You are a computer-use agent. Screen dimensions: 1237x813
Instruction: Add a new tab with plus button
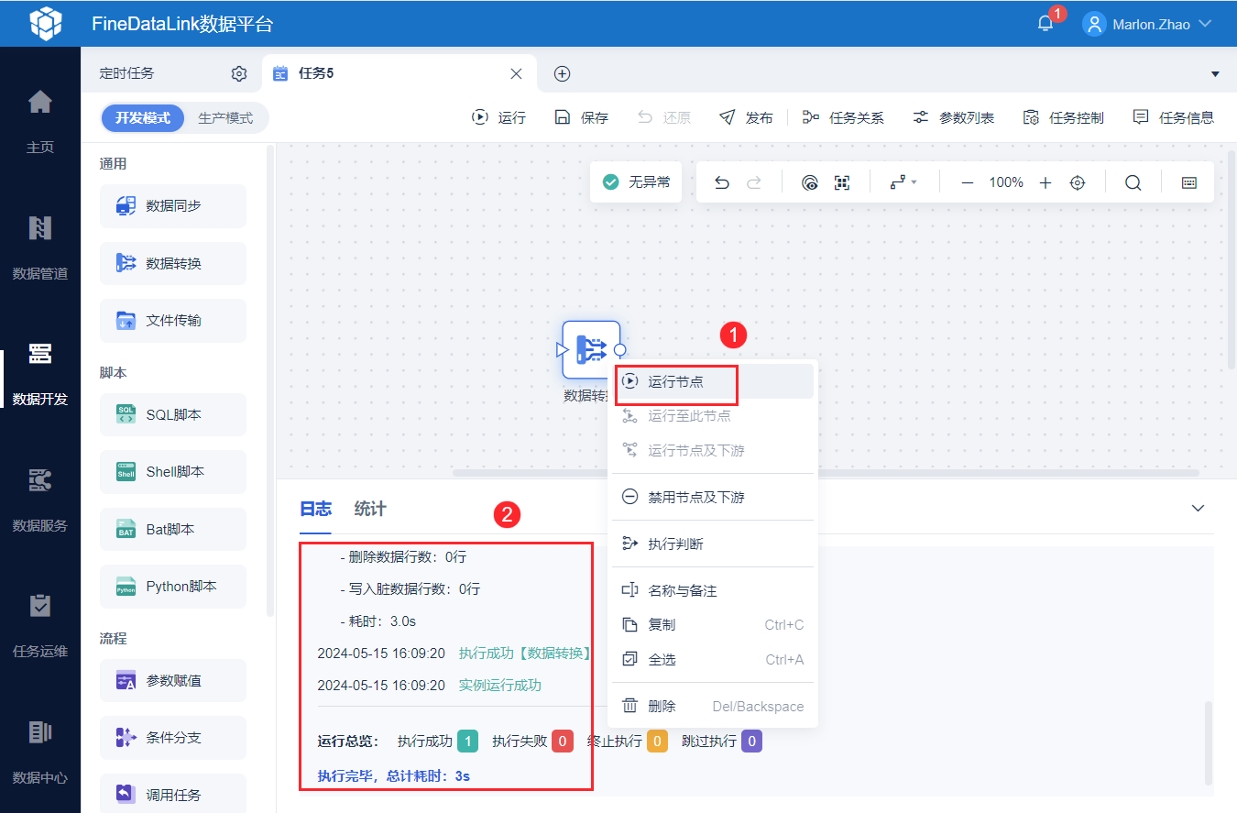[563, 73]
